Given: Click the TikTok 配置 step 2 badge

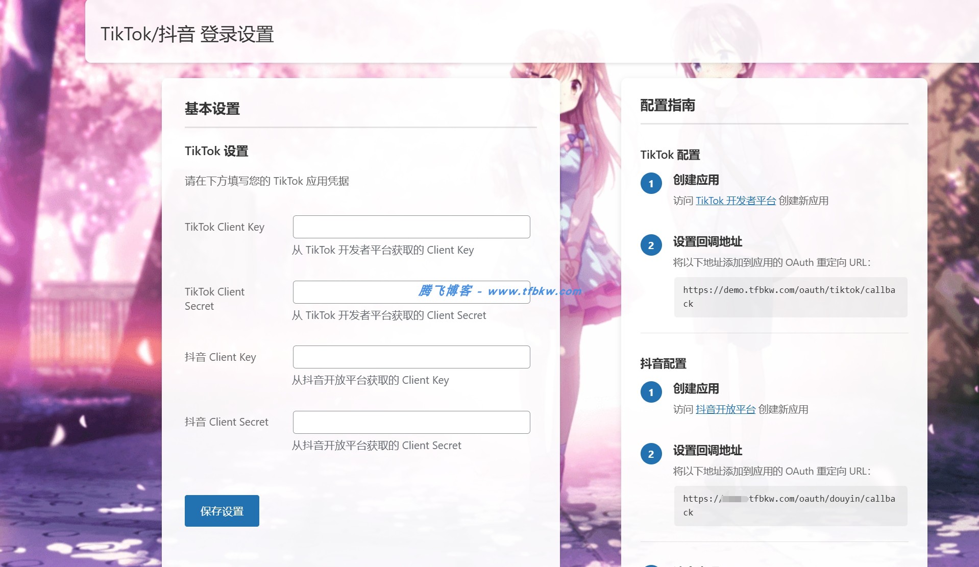Looking at the screenshot, I should (x=651, y=245).
